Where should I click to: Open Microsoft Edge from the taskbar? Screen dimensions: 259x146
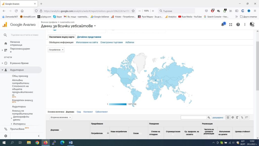(x=62, y=142)
